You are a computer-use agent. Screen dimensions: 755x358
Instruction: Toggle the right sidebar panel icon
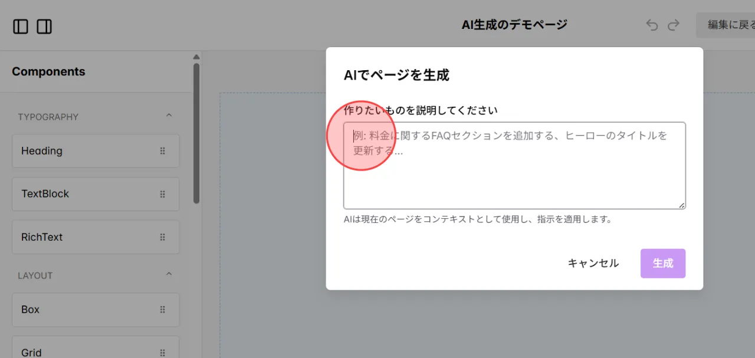click(44, 27)
